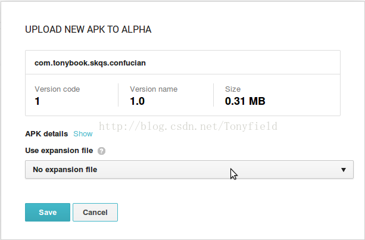This screenshot has height=240, width=365.
Task: Click the Version code value 1
Action: pos(37,101)
